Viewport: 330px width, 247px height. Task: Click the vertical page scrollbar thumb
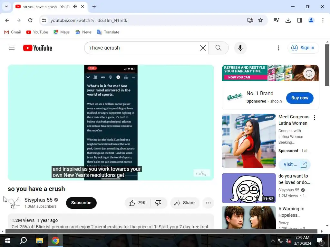pos(327,65)
